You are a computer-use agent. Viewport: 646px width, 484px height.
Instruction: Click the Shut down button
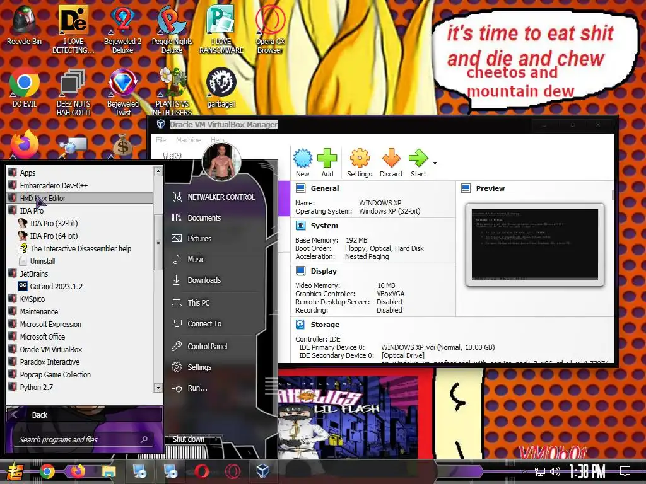[x=189, y=439]
